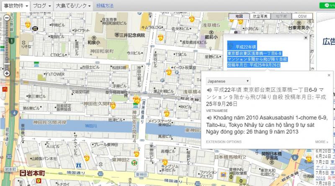Click highlighted マンション9階から飛び降り自殺 line
The image size is (335, 186).
tap(257, 59)
